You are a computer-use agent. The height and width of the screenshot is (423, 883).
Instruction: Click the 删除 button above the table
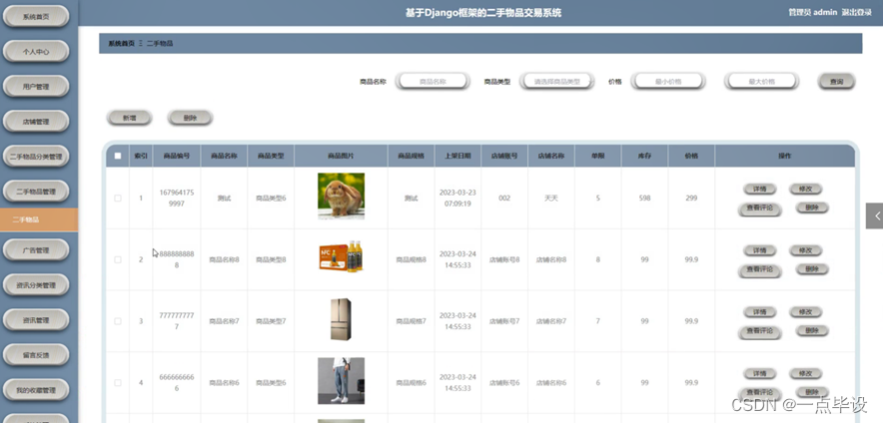(x=191, y=118)
